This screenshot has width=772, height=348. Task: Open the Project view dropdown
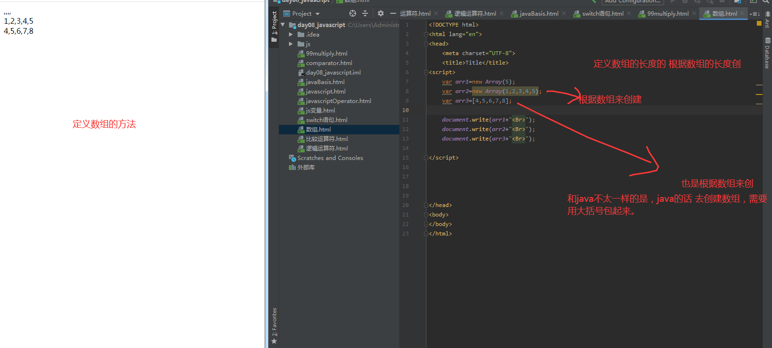click(301, 14)
